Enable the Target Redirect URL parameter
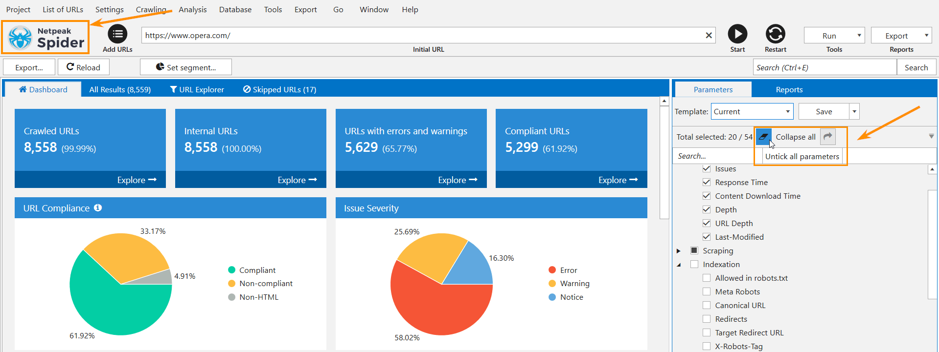Viewport: 939px width, 352px height. point(707,332)
